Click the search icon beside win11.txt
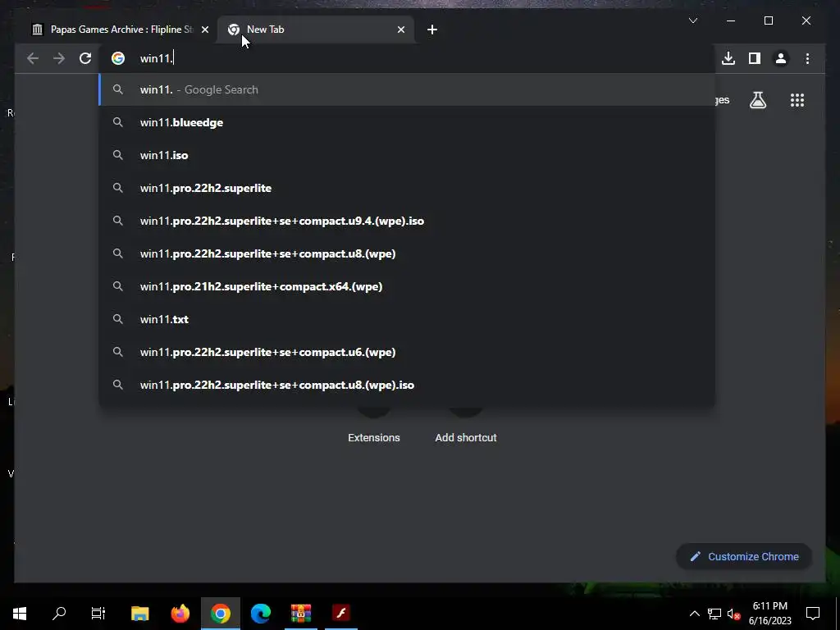The height and width of the screenshot is (630, 840). [x=118, y=319]
